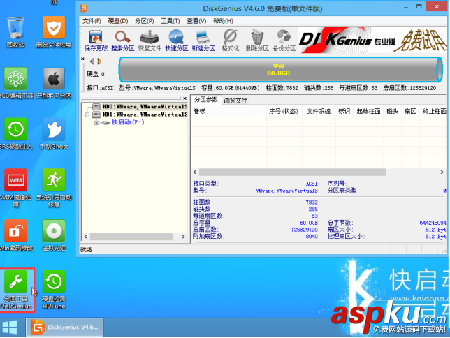The width and height of the screenshot is (450, 338).
Task: Click the DiskGenius 专业版 banner advertisement
Action: click(372, 41)
